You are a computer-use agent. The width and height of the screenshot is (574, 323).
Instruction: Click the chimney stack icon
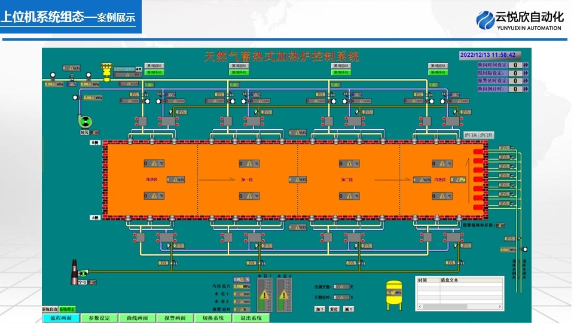(75, 272)
